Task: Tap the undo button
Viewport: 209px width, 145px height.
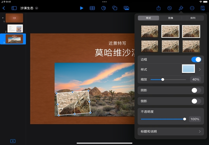Action: tap(170, 8)
